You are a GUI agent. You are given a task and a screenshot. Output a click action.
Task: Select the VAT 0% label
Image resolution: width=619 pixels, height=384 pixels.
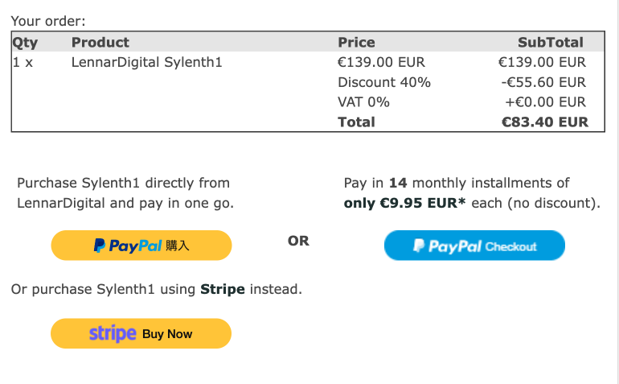tap(363, 102)
